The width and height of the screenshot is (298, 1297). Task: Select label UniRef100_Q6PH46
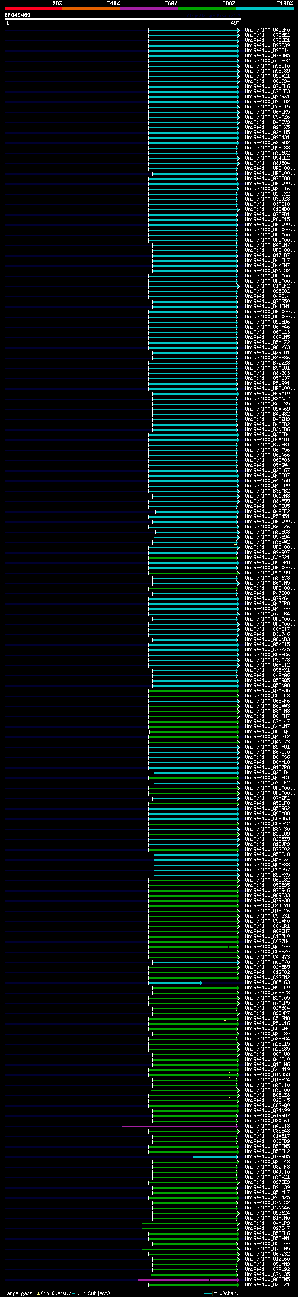(267, 327)
